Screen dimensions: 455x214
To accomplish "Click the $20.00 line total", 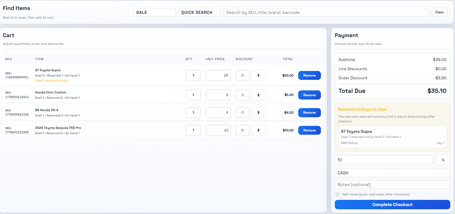I will 288,75.
